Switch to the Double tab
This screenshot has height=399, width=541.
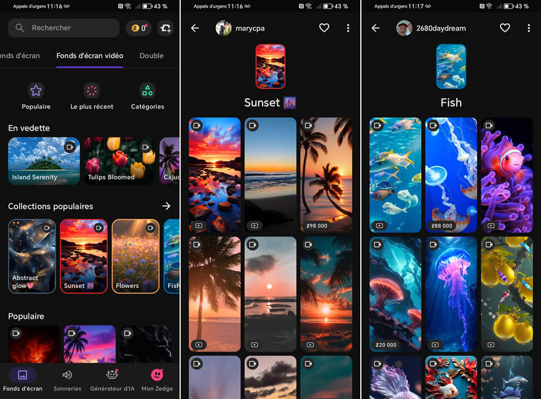pos(151,56)
